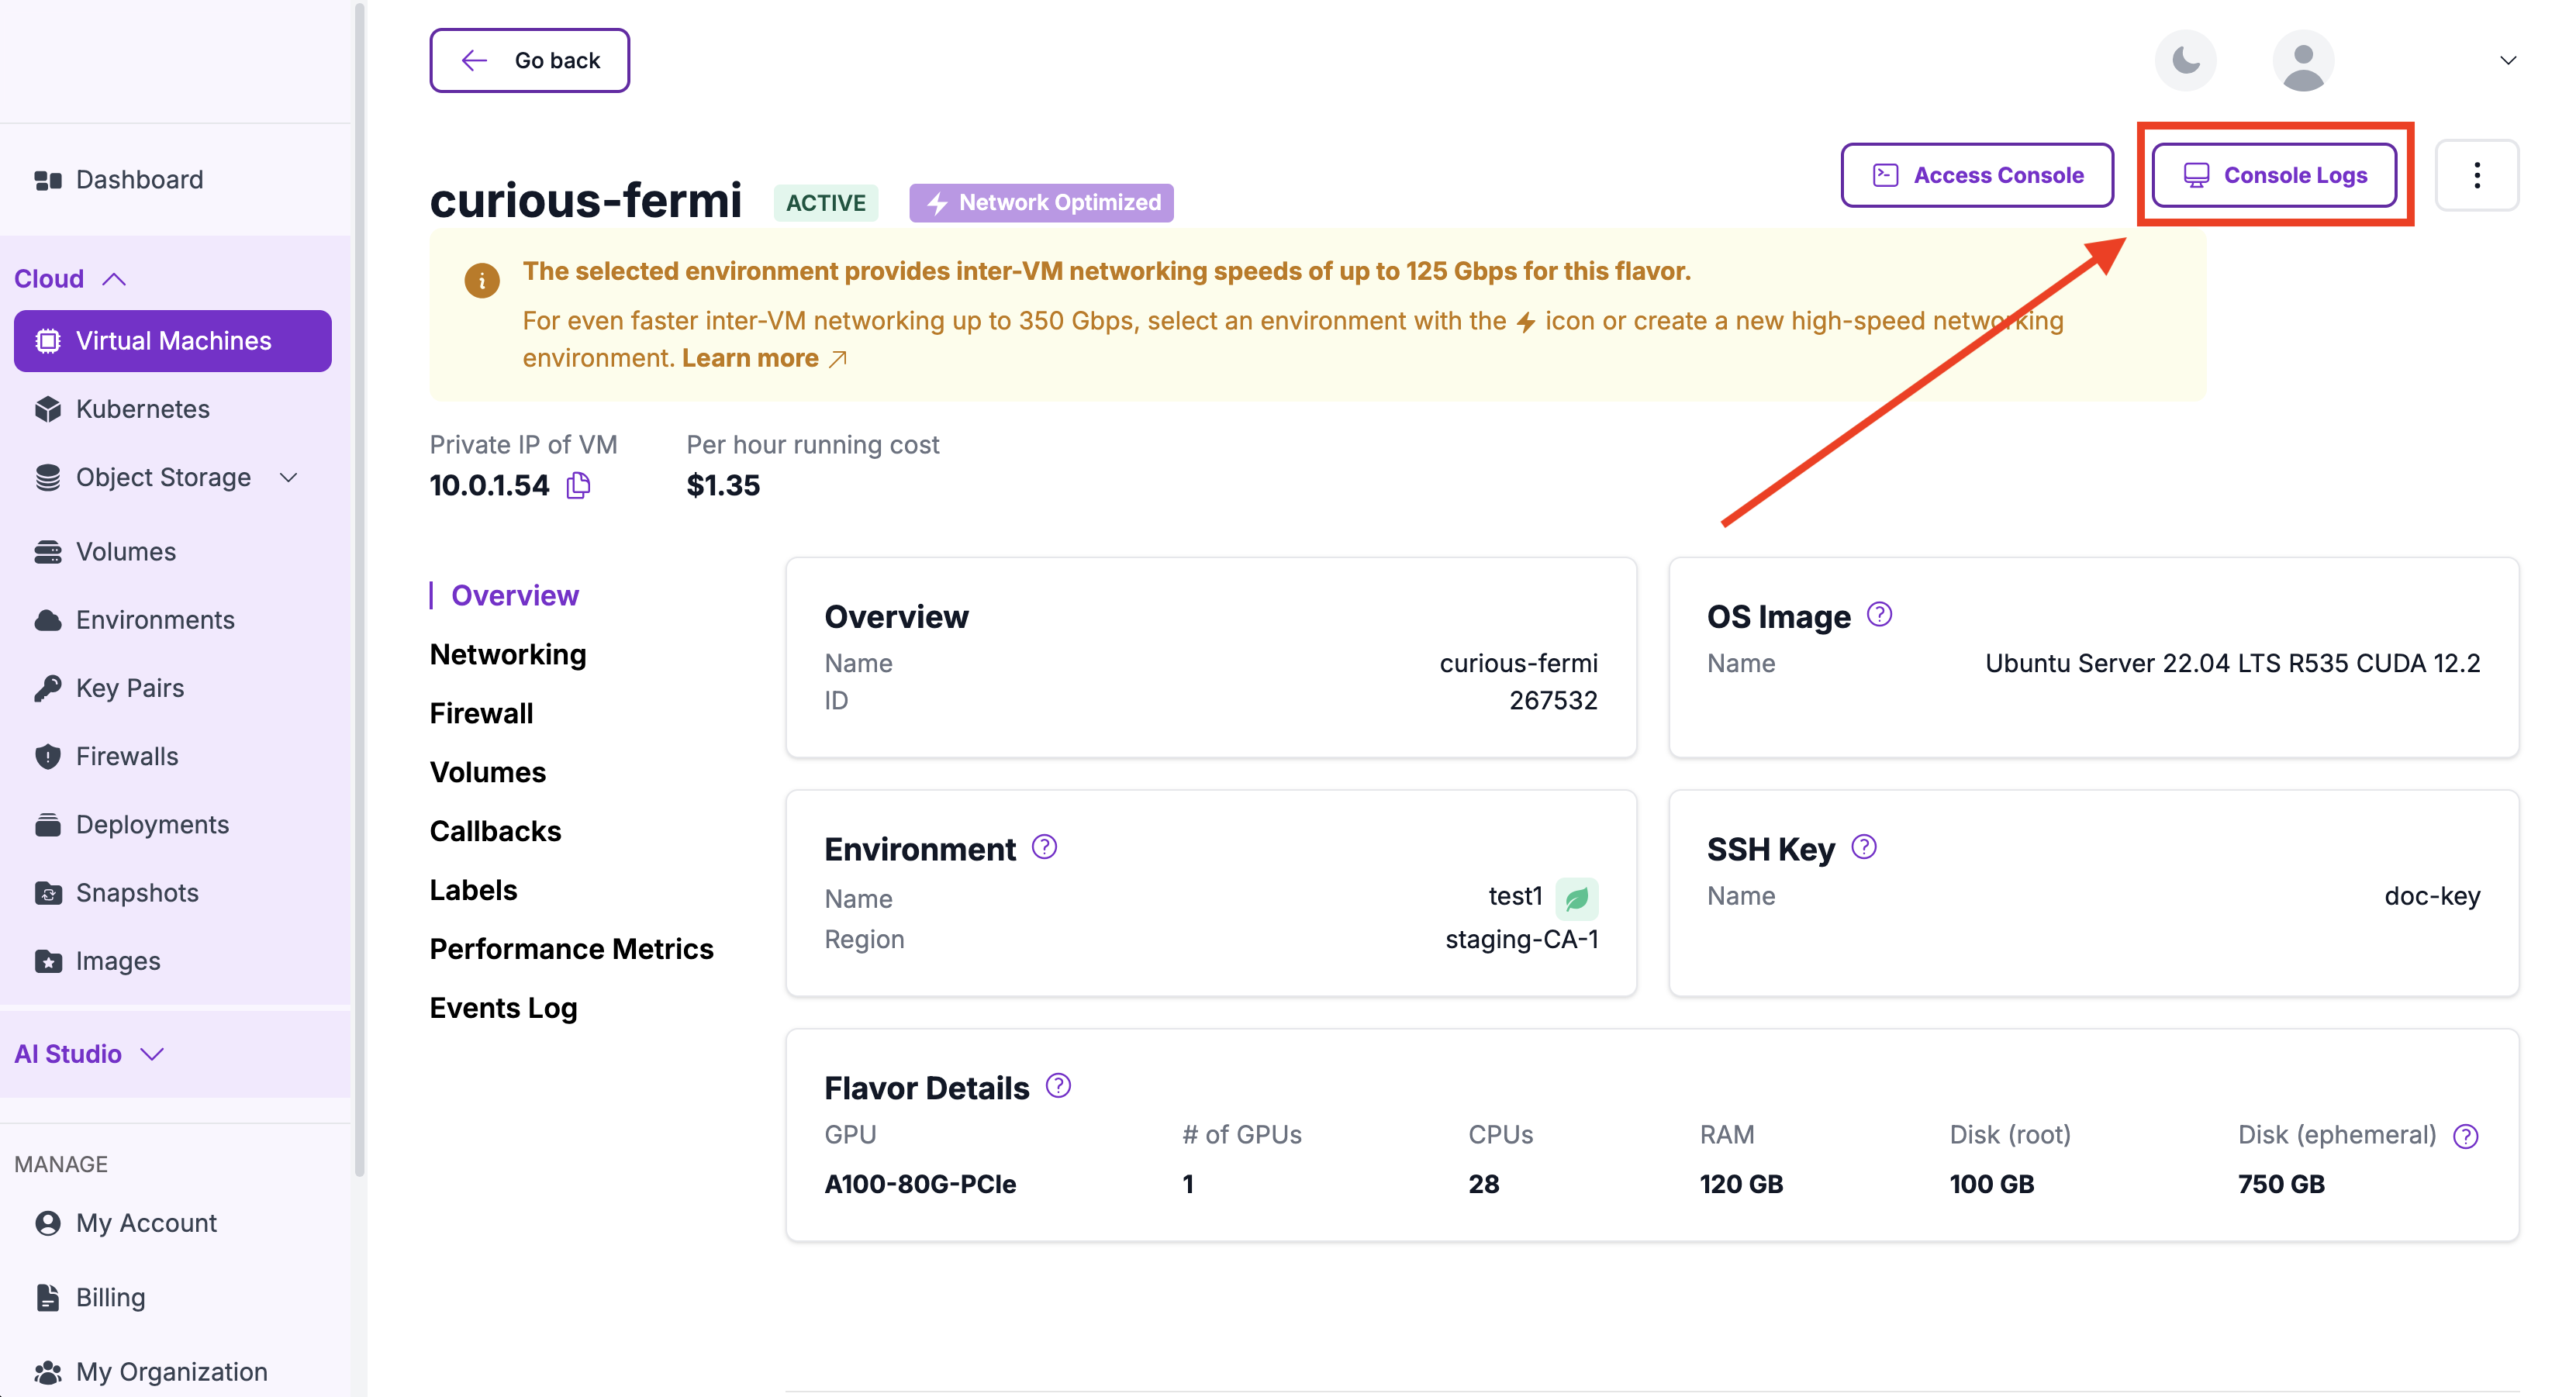Click the OS Image help icon
2576x1397 pixels.
tap(1879, 614)
